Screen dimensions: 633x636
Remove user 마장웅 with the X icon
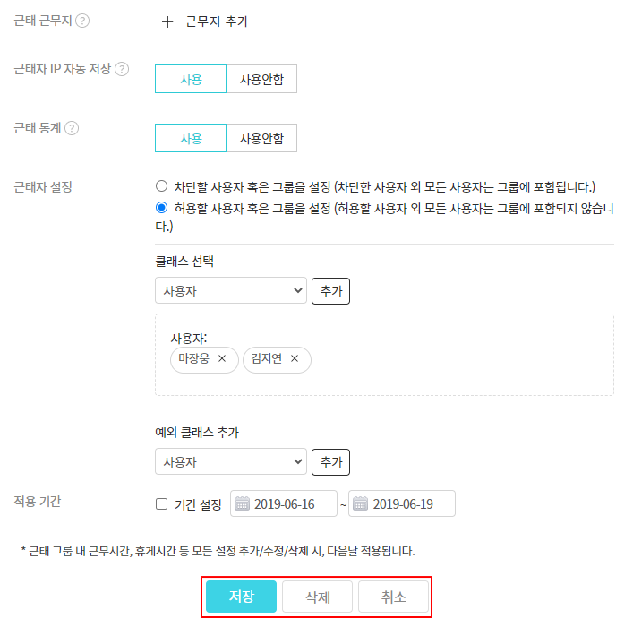point(222,359)
